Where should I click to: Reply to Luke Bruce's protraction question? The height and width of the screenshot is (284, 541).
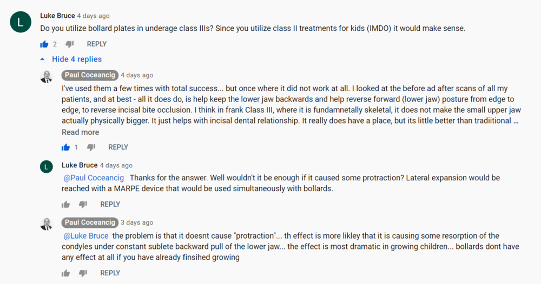110,204
